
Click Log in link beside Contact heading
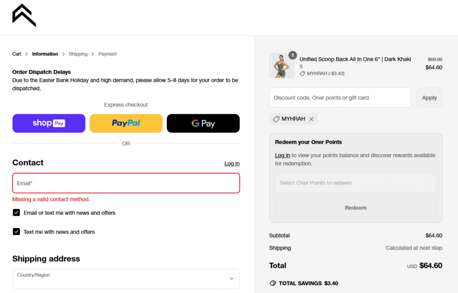(x=232, y=163)
